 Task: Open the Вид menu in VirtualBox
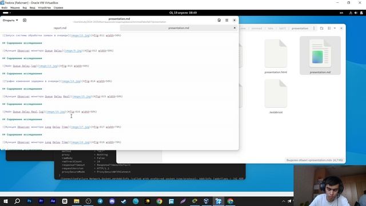[25, 7]
